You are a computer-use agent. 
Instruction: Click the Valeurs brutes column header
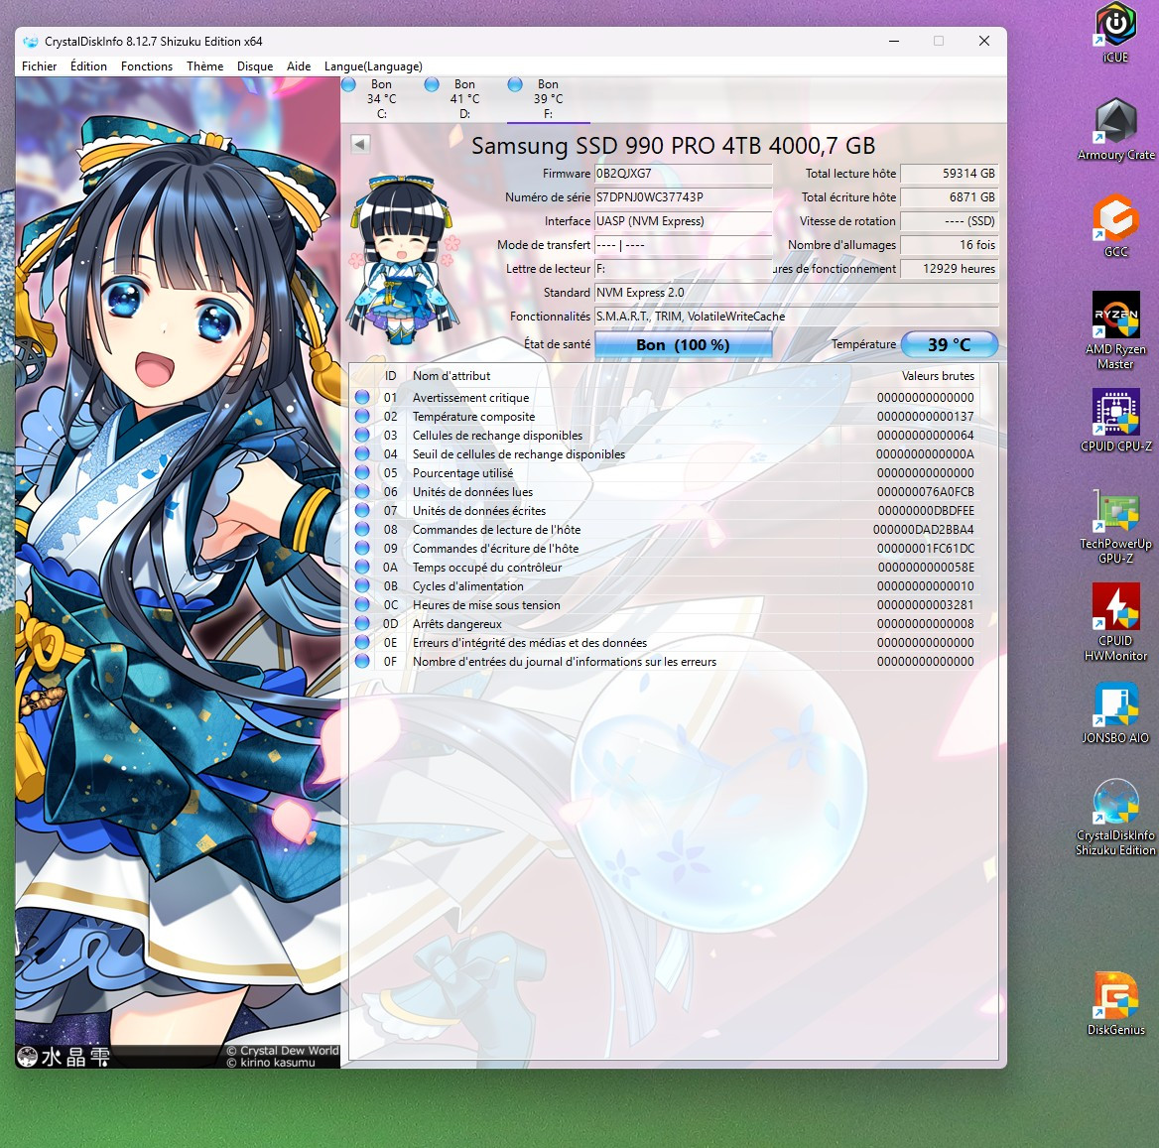coord(938,375)
